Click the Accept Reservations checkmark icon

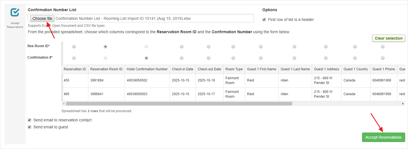(15, 13)
